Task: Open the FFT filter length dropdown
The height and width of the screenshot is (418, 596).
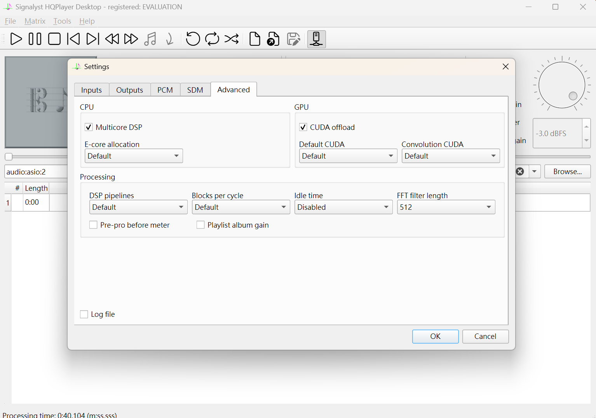Action: [446, 207]
